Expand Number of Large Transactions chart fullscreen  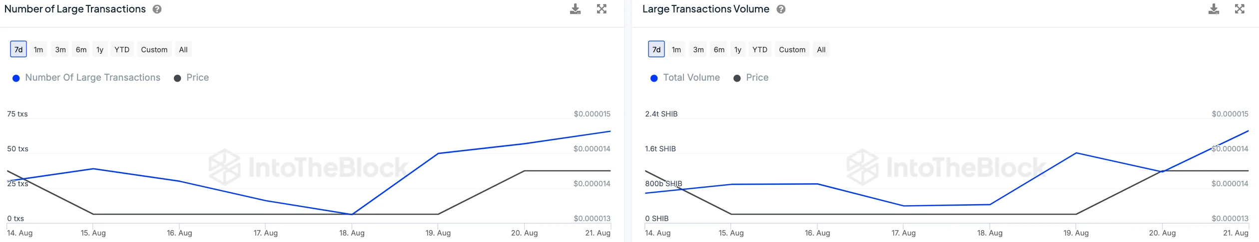click(x=602, y=9)
